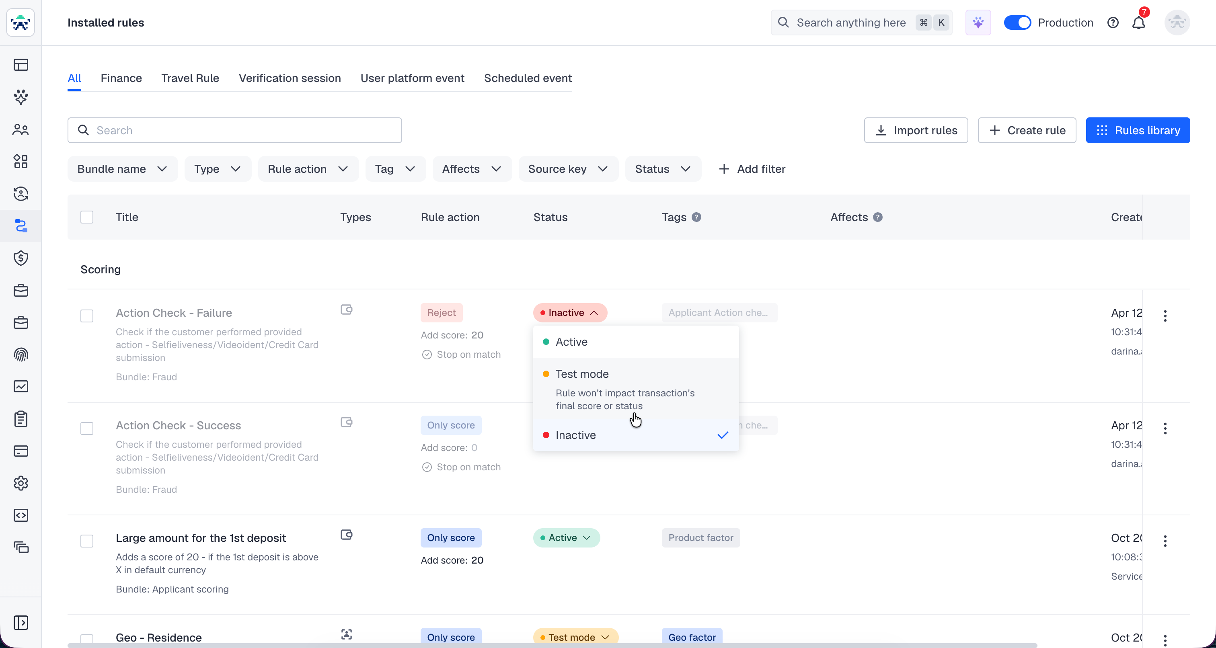Click the AI assistant sparkle icon

978,23
